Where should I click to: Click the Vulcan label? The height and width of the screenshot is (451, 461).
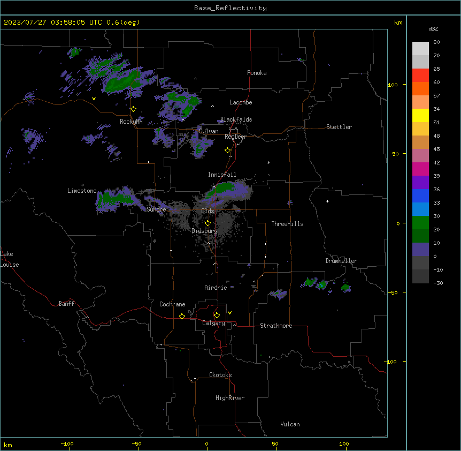[290, 424]
